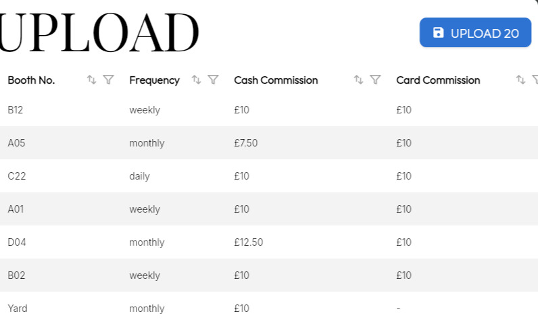
Task: Sort by Frequency column
Action: tap(196, 80)
